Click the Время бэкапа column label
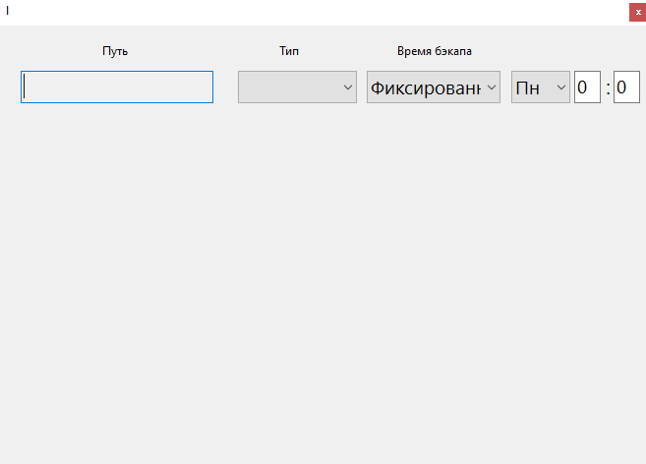The width and height of the screenshot is (646, 464). [x=434, y=51]
